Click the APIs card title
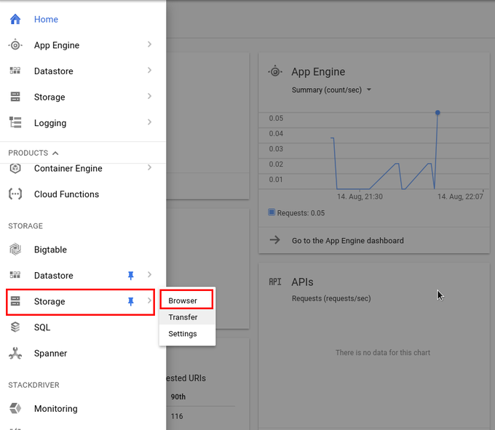 302,282
